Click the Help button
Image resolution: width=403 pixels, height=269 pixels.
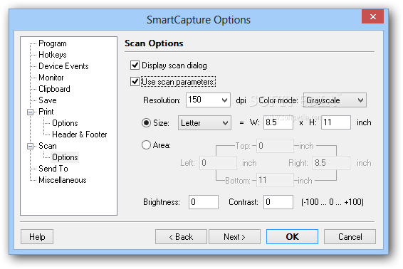coord(37,237)
